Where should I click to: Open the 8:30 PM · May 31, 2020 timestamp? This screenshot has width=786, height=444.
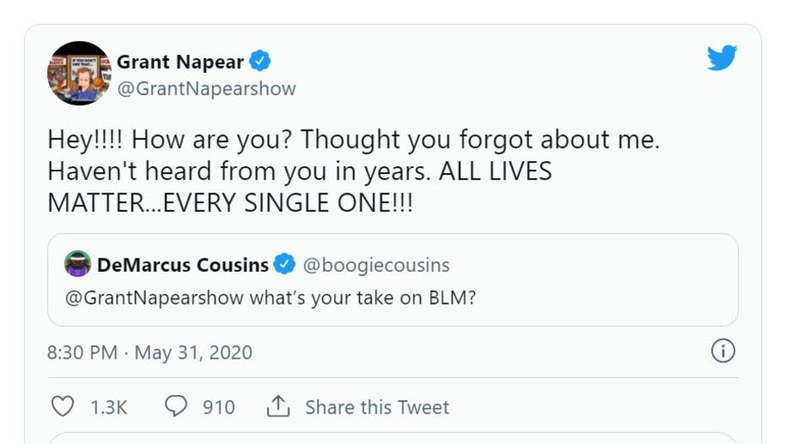(150, 352)
